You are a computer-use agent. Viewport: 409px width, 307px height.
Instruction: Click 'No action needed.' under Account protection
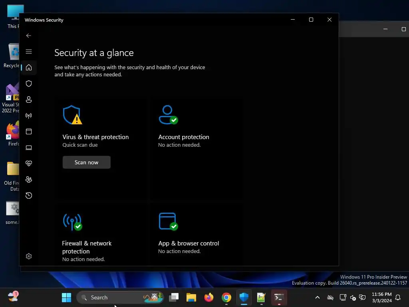179,145
